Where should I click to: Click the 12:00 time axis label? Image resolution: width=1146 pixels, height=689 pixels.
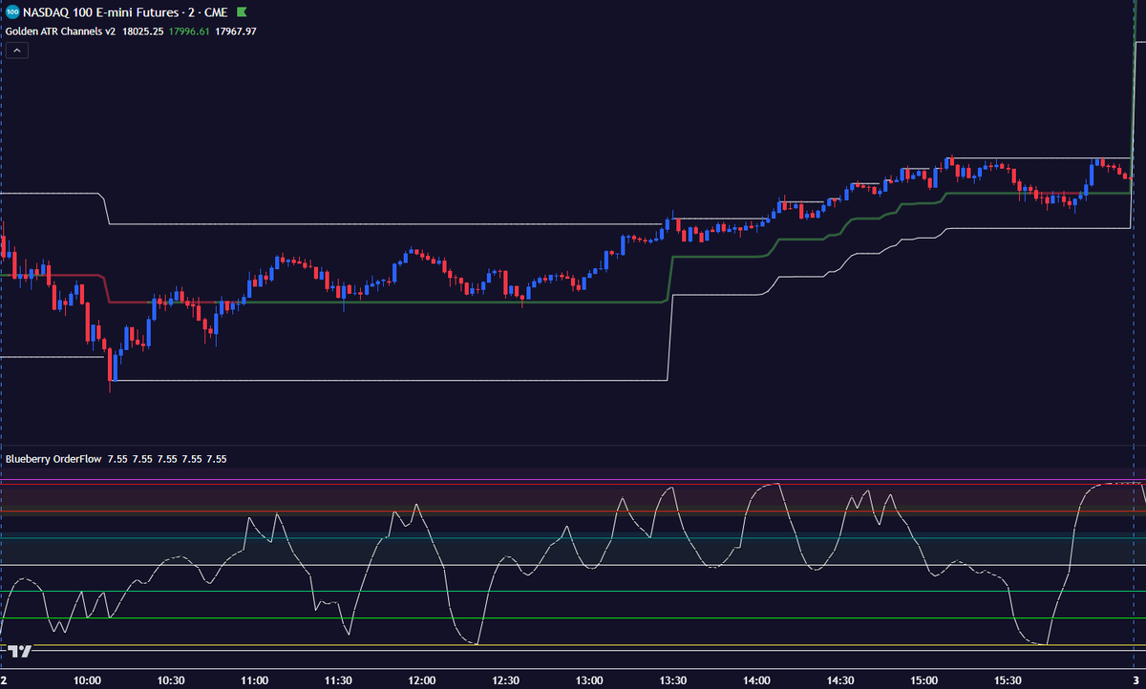tap(422, 680)
